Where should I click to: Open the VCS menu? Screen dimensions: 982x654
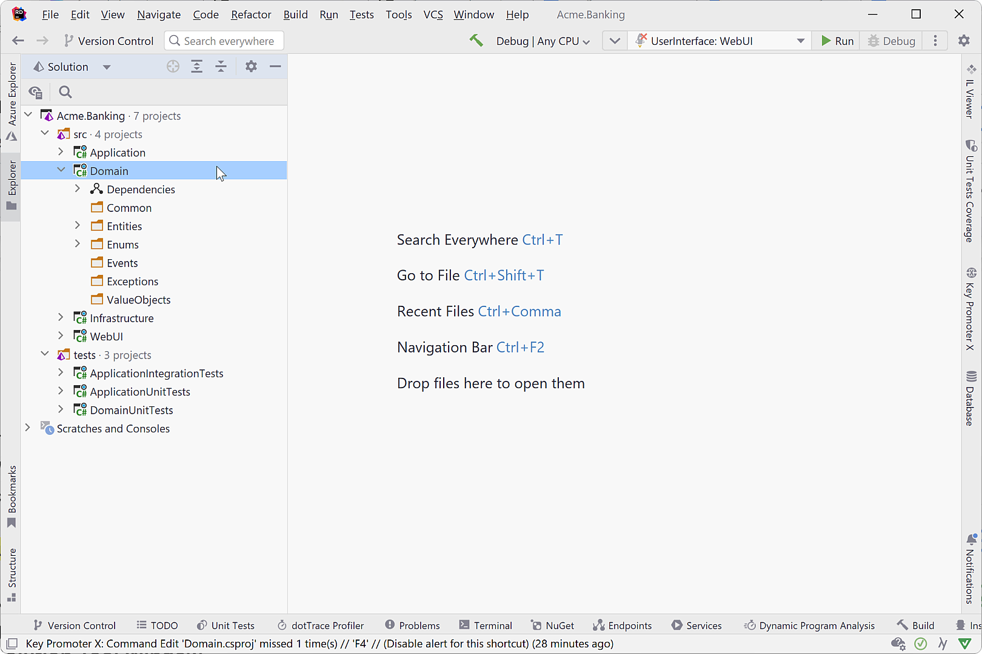click(433, 15)
